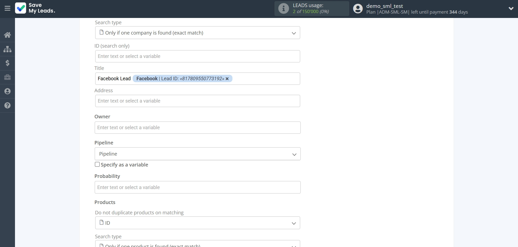This screenshot has width=518, height=247.
Task: Click the LEADS usage counter
Action: coord(311,11)
